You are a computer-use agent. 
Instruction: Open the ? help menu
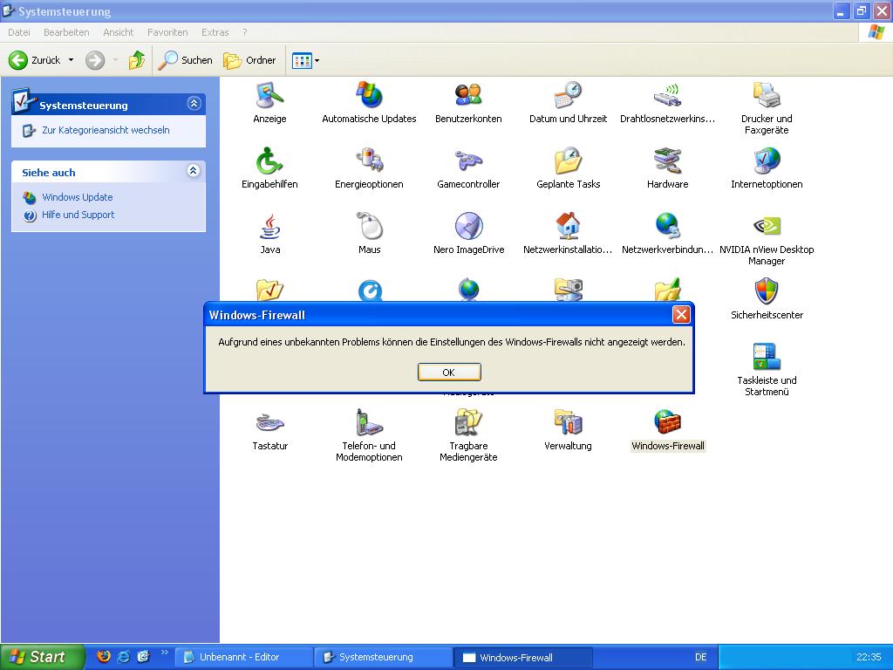tap(245, 32)
